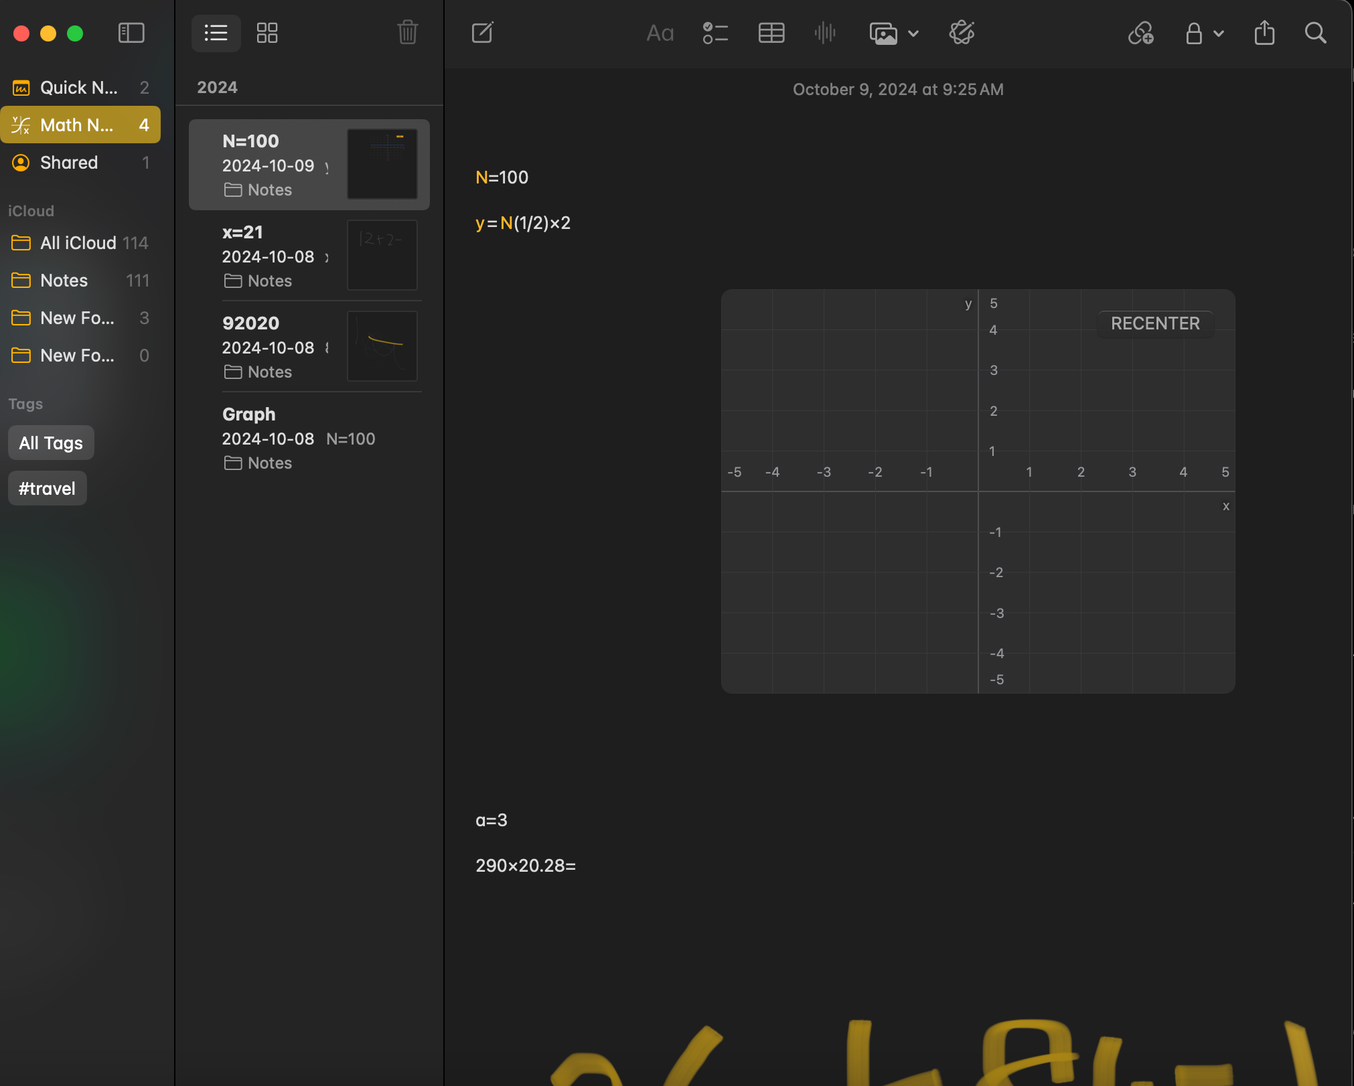
Task: Switch to list view of notes
Action: 216,33
